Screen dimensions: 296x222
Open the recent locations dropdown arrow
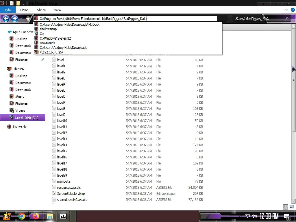click(x=21, y=18)
